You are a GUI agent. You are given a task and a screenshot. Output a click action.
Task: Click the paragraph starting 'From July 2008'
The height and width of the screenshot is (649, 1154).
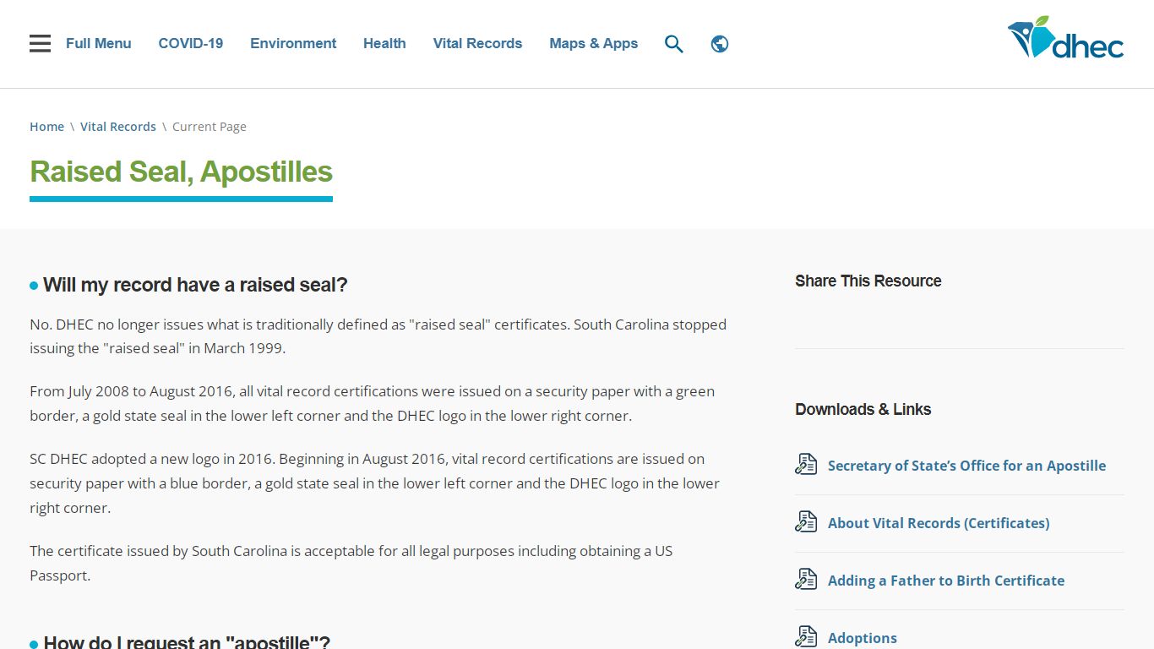coord(373,404)
